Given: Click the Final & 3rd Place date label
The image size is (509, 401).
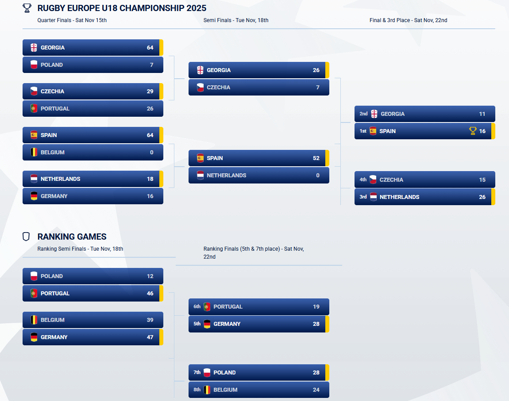Looking at the screenshot, I should [408, 20].
